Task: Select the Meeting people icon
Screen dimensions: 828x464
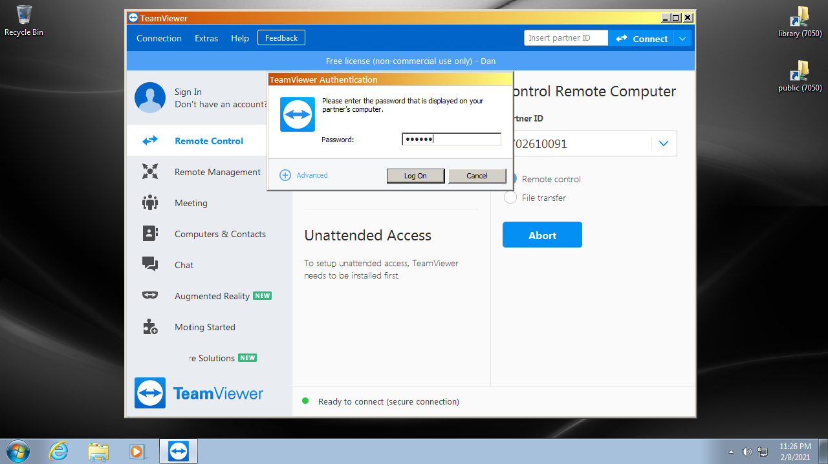Action: click(150, 202)
